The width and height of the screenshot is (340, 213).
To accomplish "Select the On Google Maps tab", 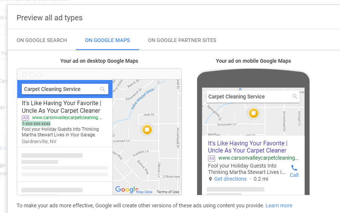I will coord(108,40).
